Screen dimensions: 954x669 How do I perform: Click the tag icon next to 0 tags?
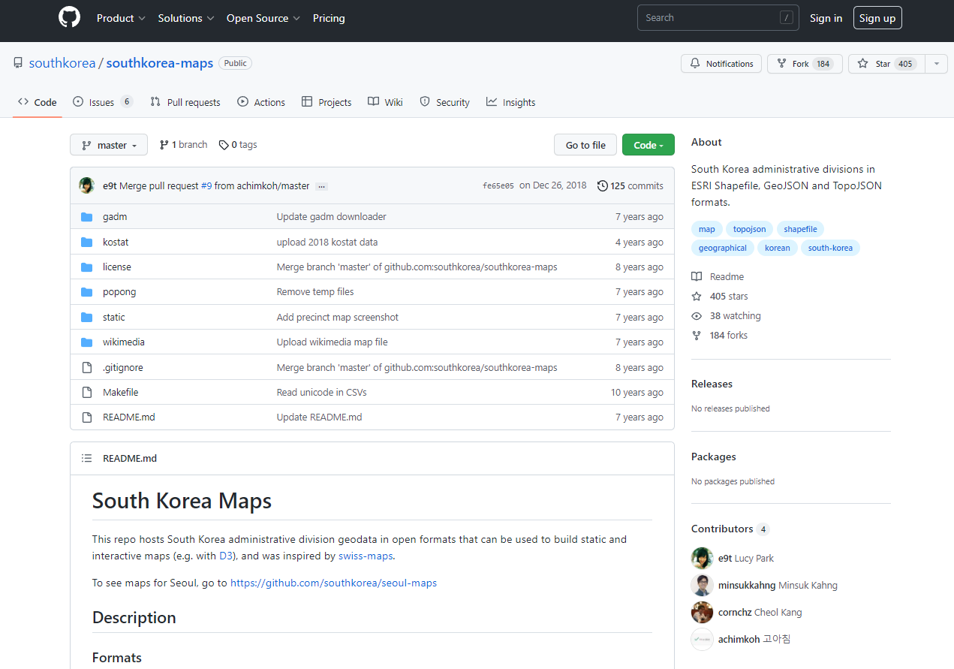[x=224, y=145]
